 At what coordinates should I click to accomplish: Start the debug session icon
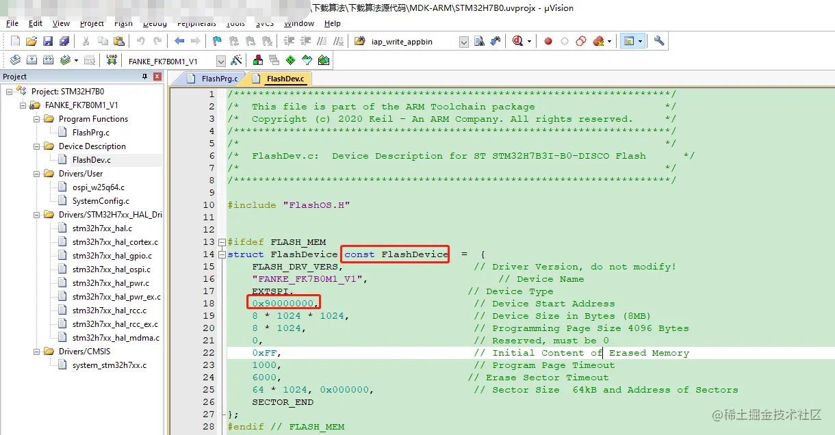517,41
